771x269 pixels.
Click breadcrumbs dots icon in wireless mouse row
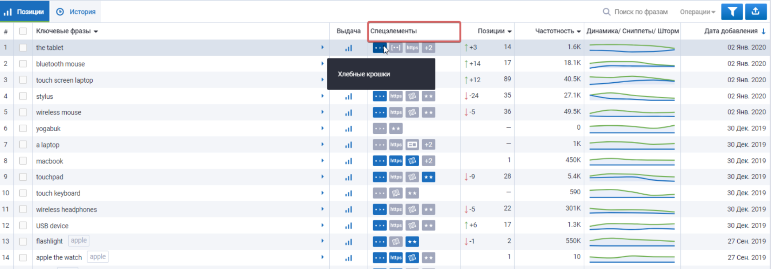point(379,112)
